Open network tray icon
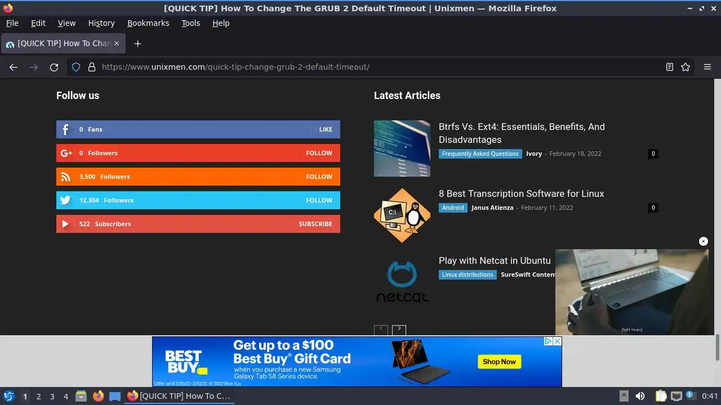Screen dimensions: 721x405 pos(677,396)
